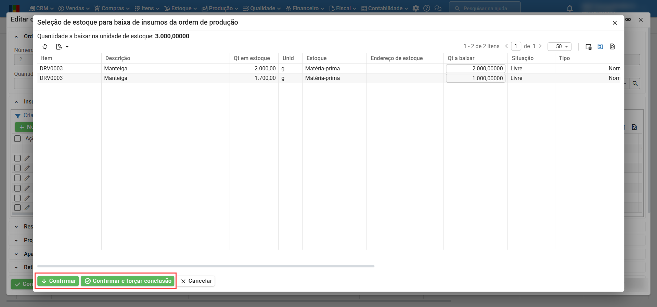Edit Qt a baixar field with 2.000,00000

[476, 69]
